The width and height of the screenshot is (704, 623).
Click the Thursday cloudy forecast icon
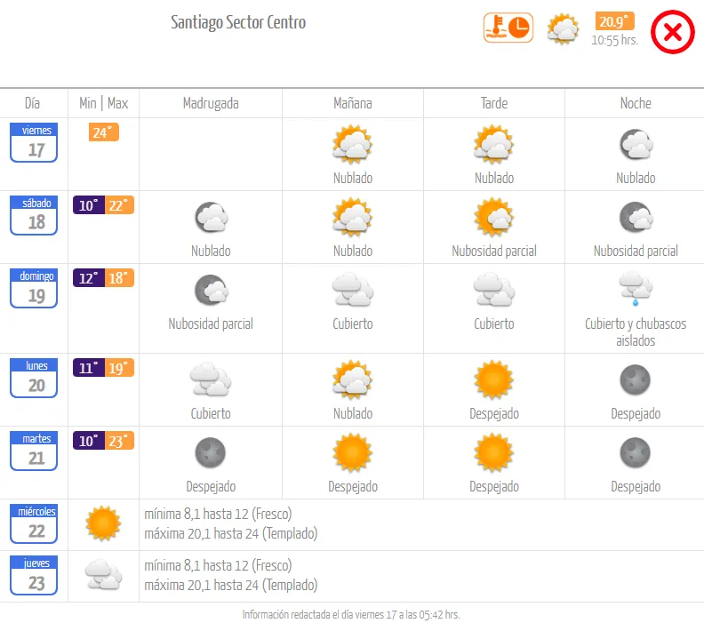click(103, 575)
